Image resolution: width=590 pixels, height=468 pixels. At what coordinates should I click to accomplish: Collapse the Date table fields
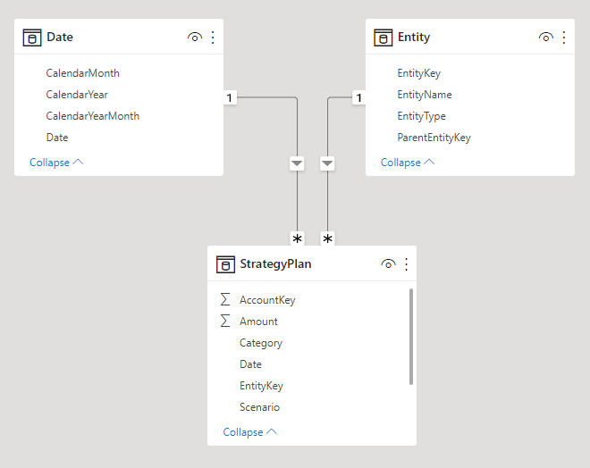(x=56, y=163)
